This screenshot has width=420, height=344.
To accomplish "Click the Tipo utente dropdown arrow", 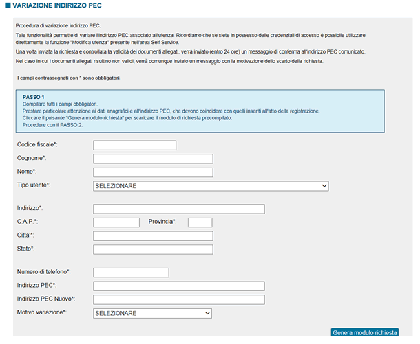I will tap(324, 186).
